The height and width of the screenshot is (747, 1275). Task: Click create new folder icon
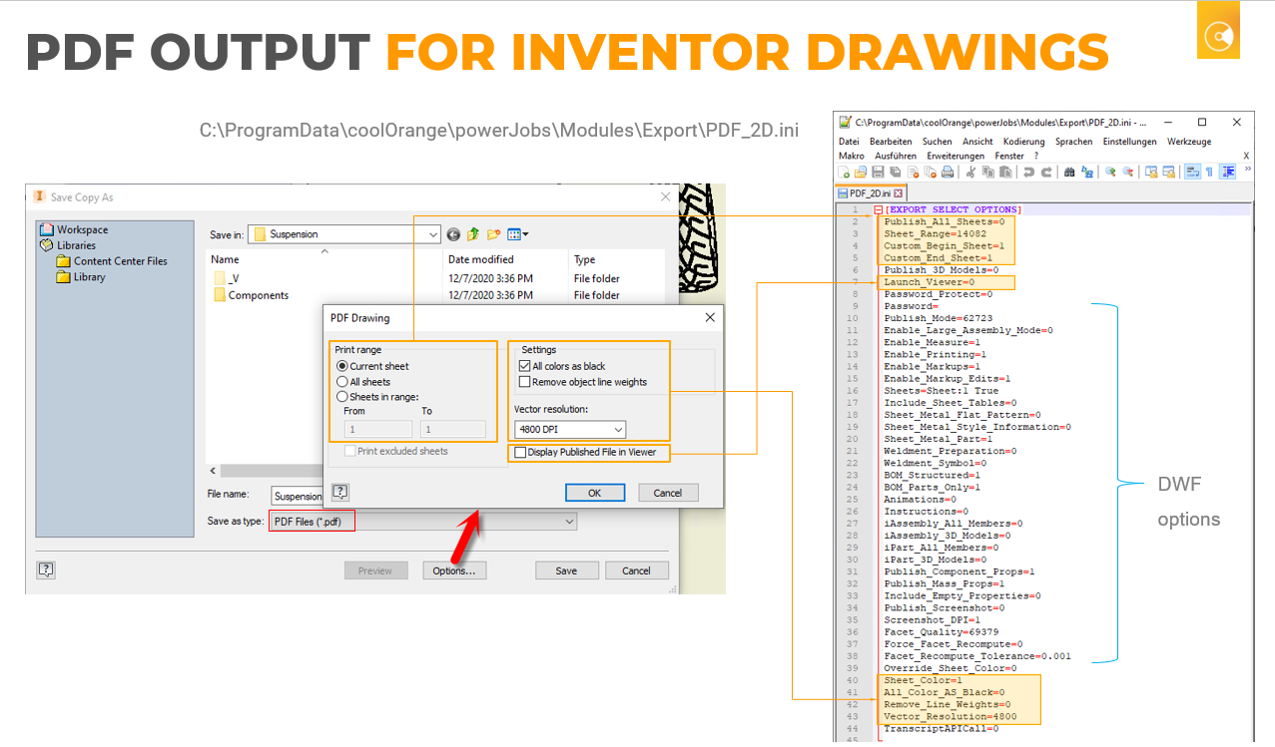point(493,234)
